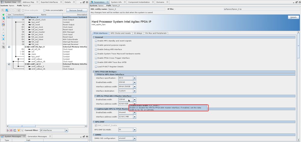Switch to the Address Map tab
The width and height of the screenshot is (301, 142).
(28, 2)
